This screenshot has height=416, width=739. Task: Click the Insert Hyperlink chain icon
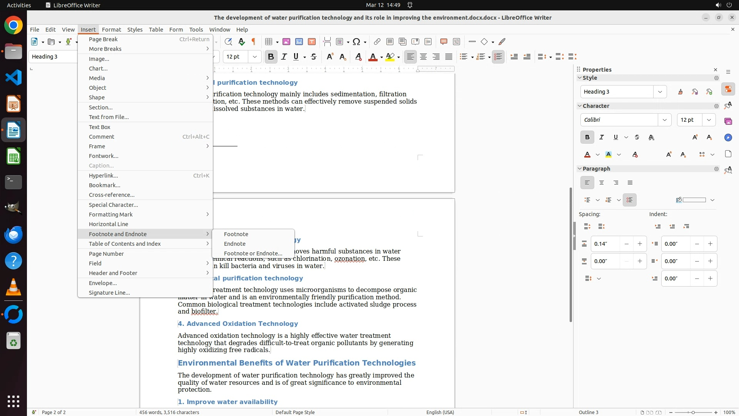[377, 42]
